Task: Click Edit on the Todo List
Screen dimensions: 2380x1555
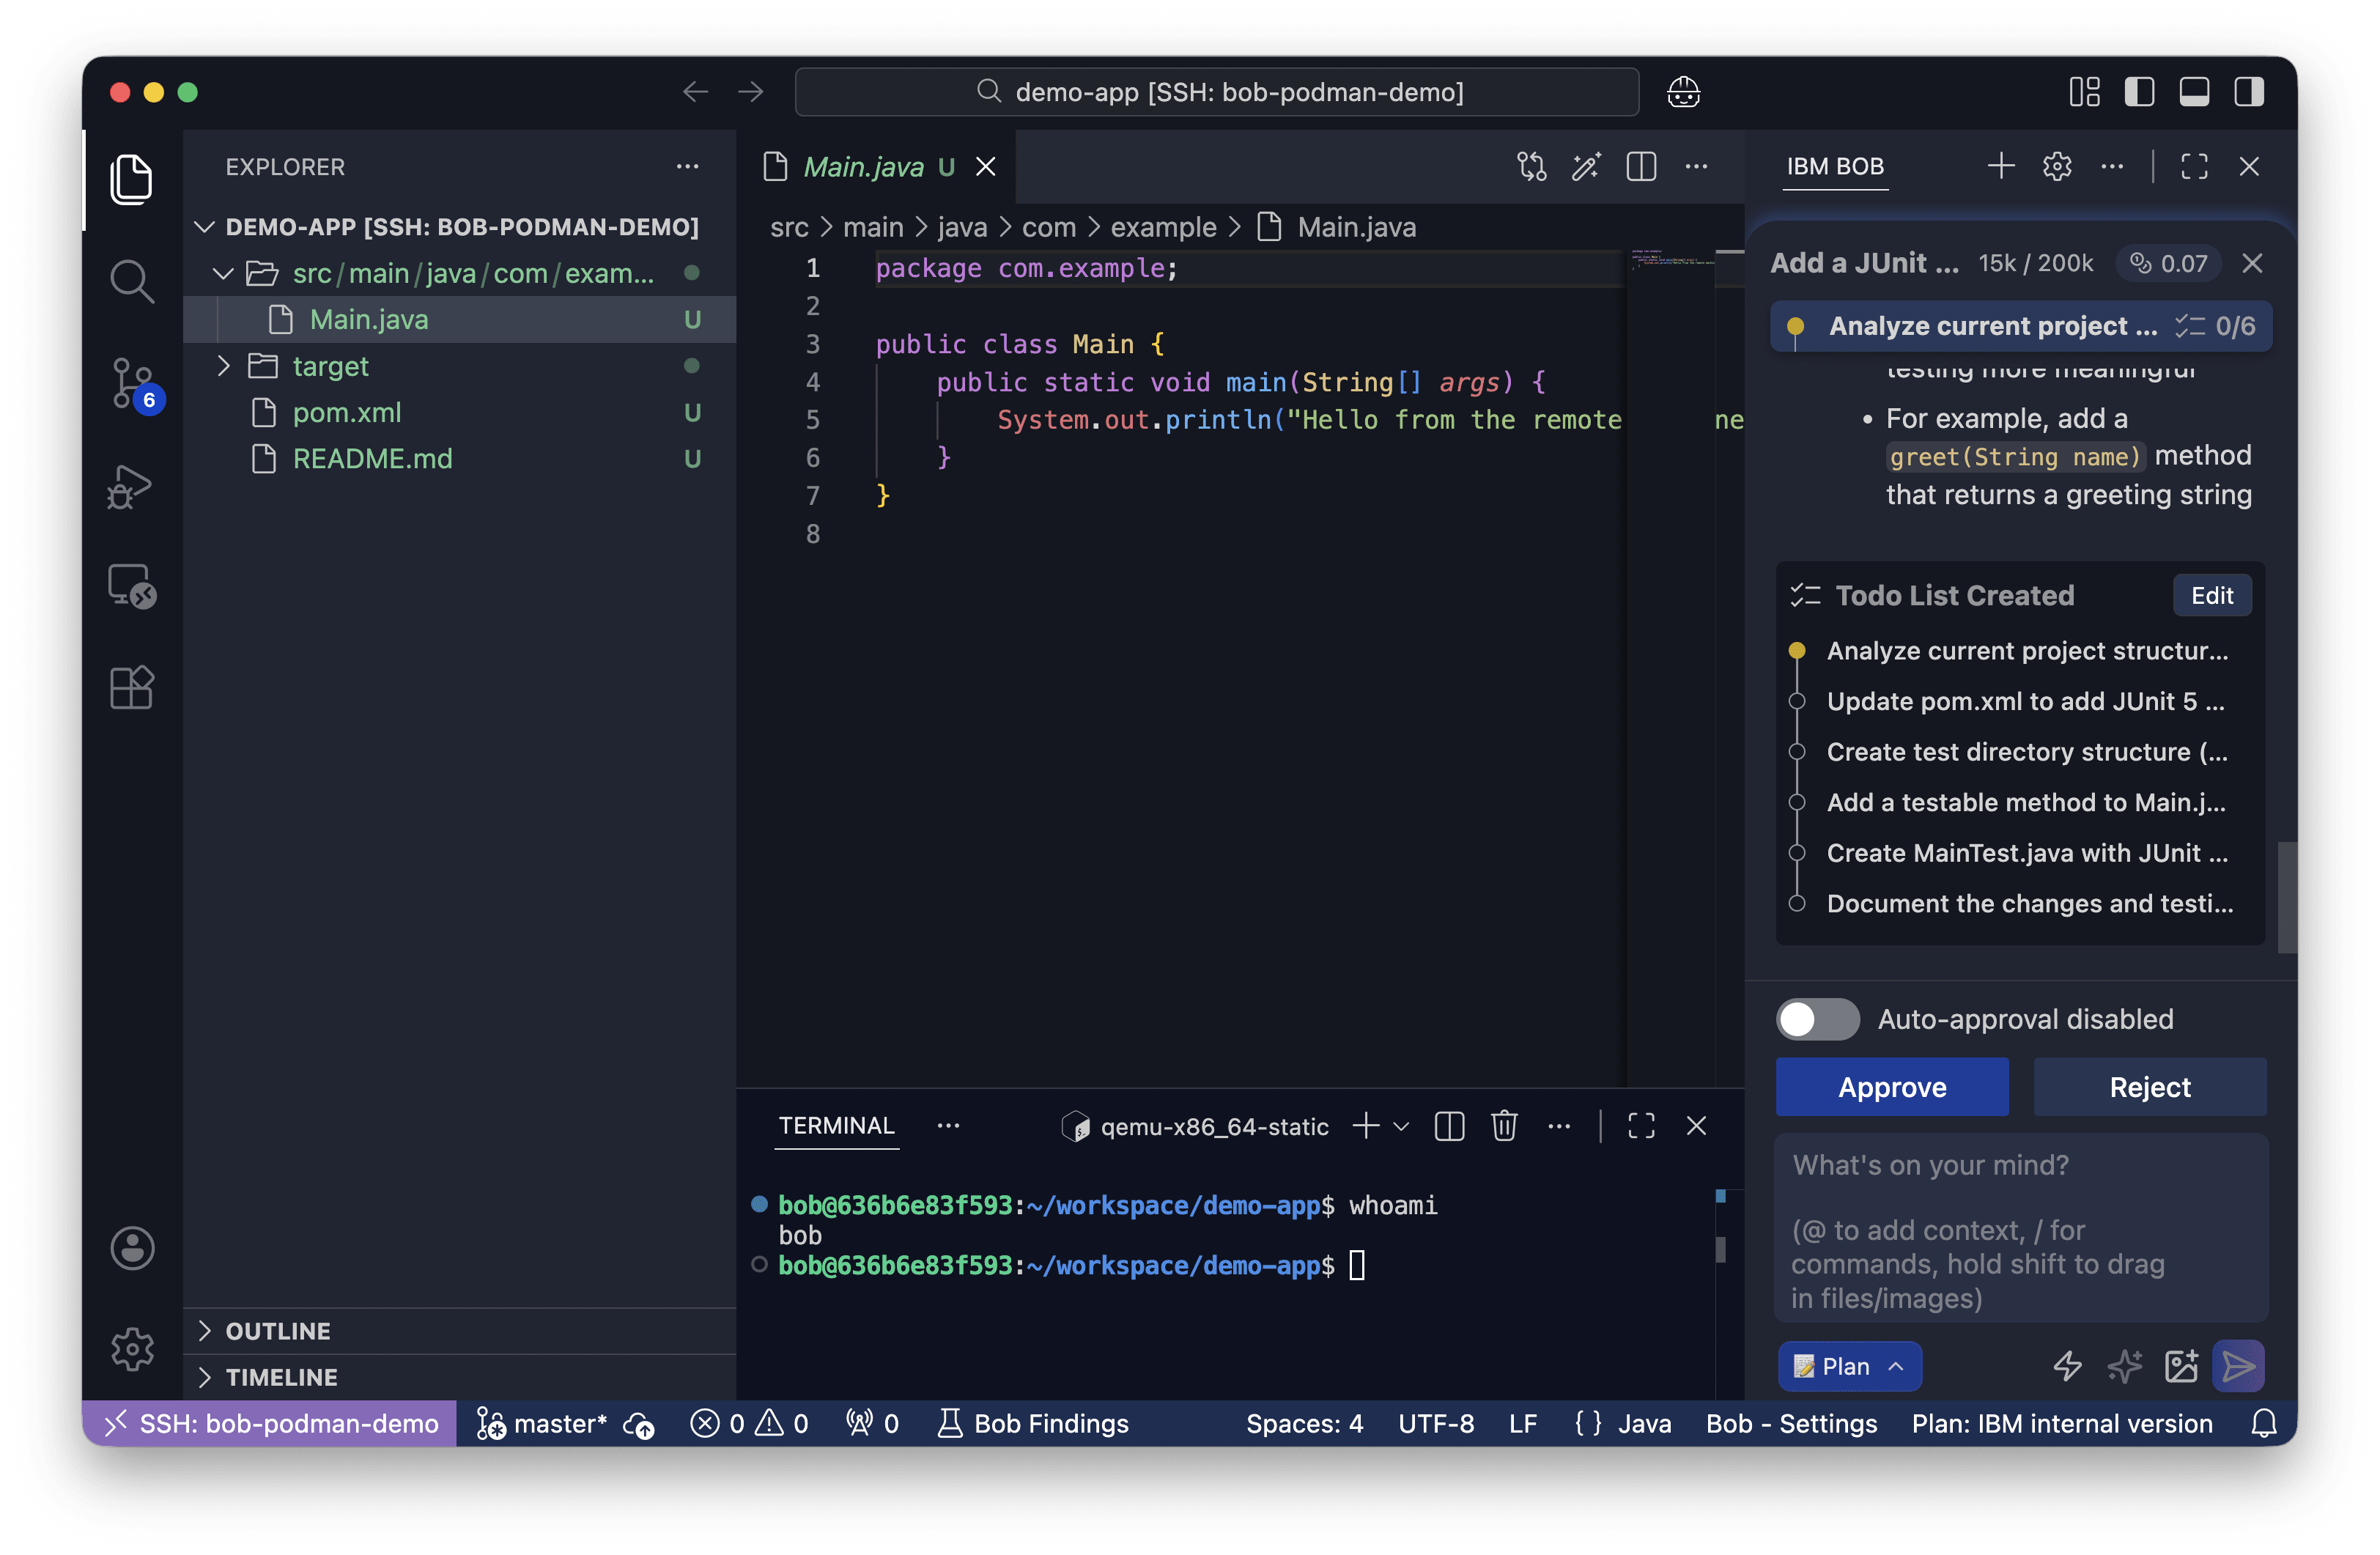Action: pos(2211,595)
